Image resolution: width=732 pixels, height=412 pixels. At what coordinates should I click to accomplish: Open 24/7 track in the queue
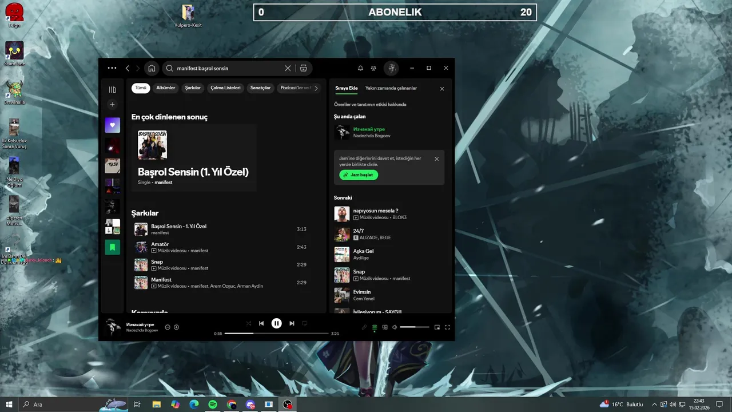(x=389, y=234)
